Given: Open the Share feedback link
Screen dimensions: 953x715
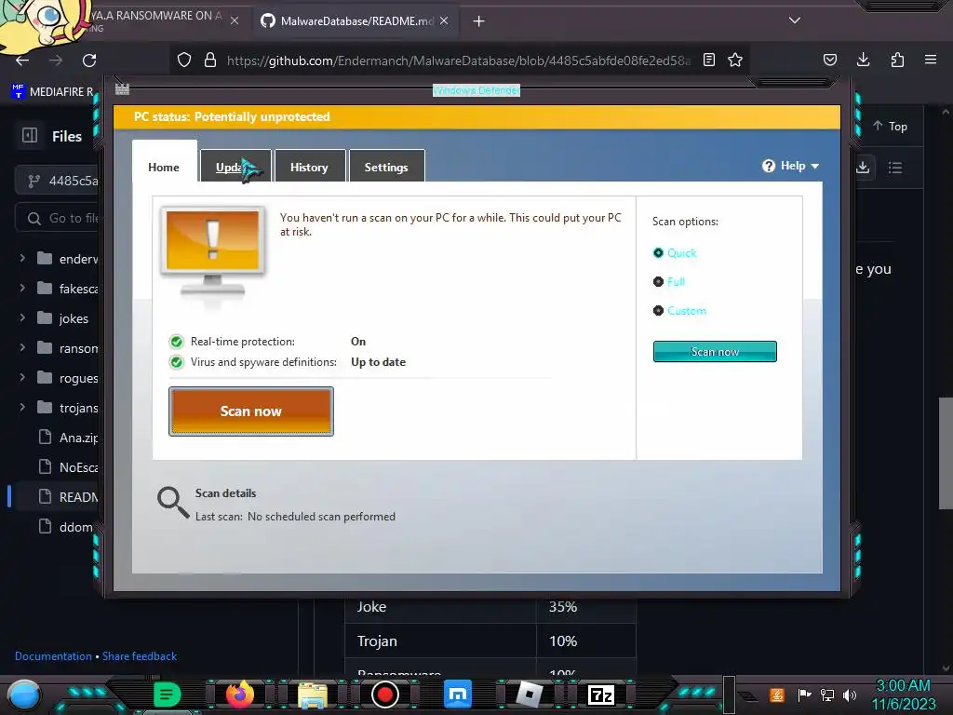Looking at the screenshot, I should click(140, 656).
